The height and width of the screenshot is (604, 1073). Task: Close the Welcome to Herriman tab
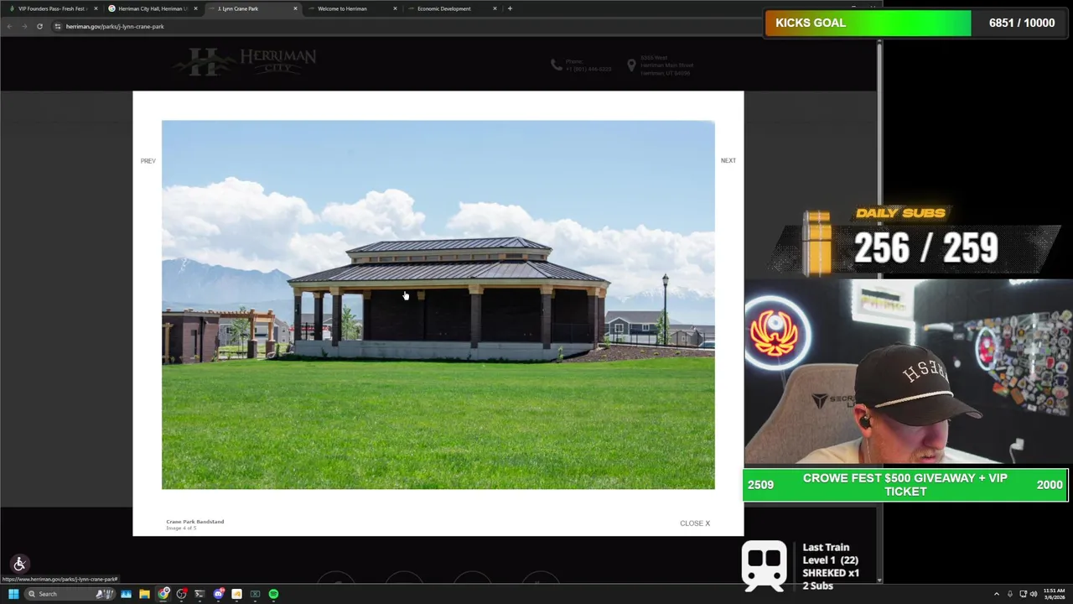pos(395,8)
